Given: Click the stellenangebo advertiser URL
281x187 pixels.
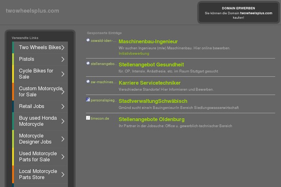Looking at the screenshot, I should tap(104, 64).
